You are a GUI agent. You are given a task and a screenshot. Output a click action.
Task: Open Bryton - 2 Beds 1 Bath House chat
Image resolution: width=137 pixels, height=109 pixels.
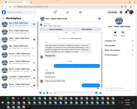[x=18, y=70]
